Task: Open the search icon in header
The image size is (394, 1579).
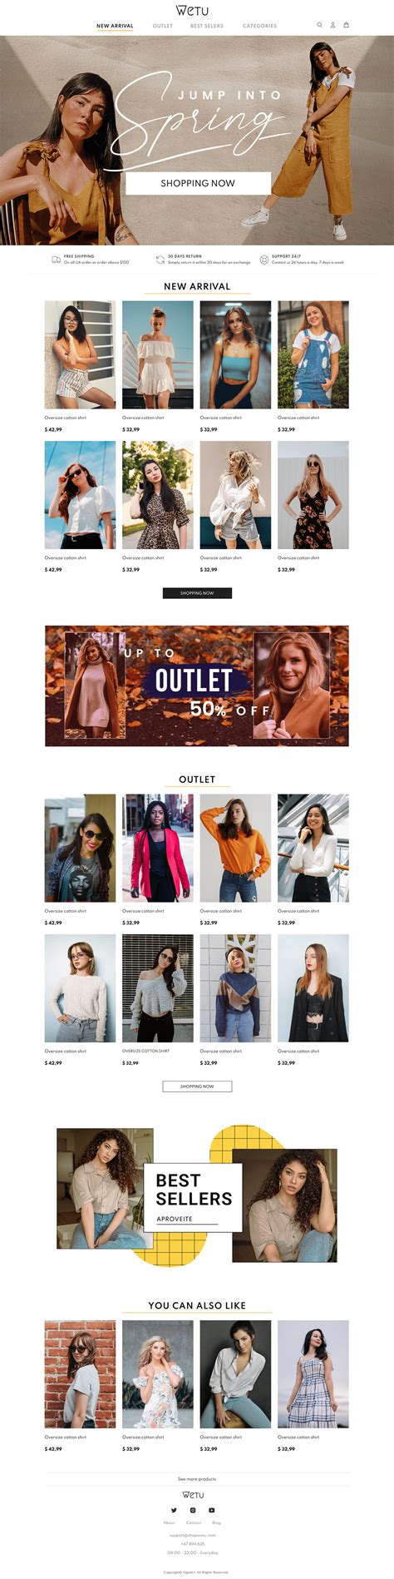Action: (x=320, y=25)
